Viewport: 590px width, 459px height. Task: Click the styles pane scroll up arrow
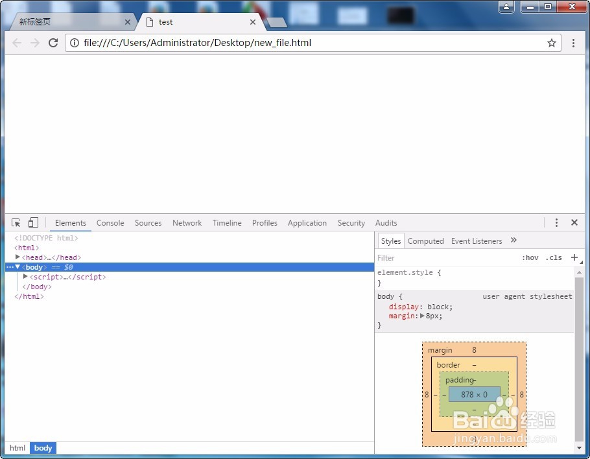pos(579,272)
